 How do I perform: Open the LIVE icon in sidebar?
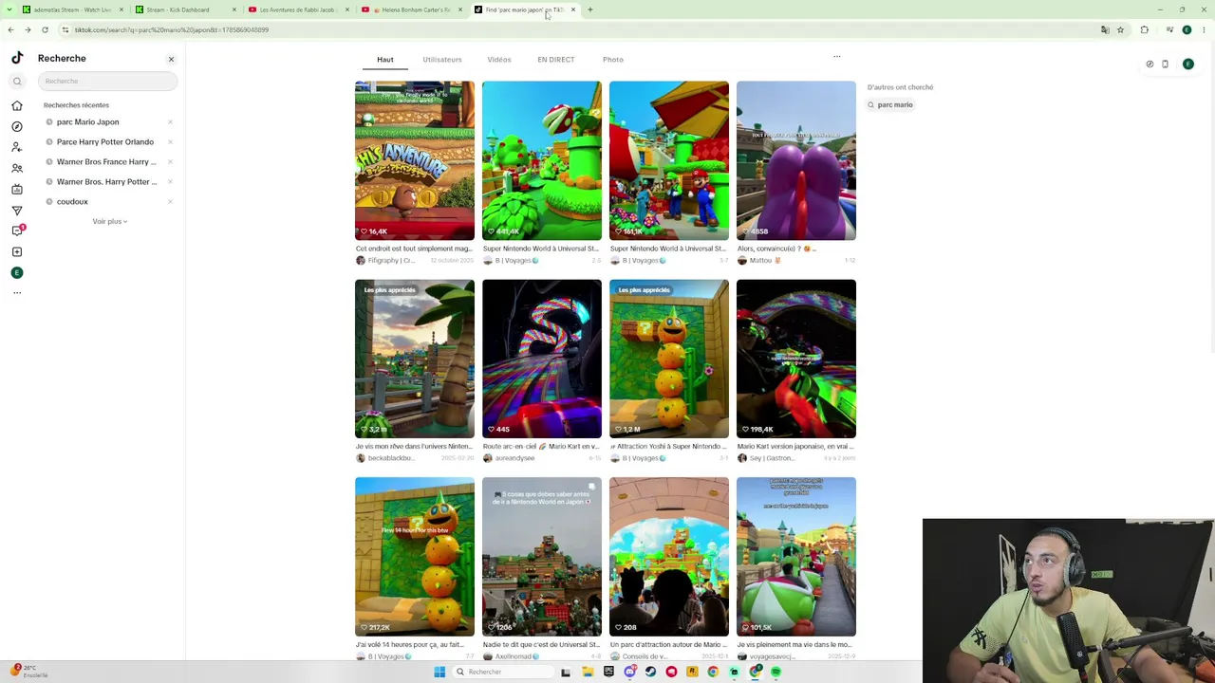coord(17,189)
